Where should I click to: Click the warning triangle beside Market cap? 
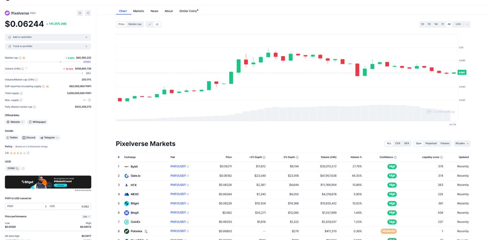(24, 58)
